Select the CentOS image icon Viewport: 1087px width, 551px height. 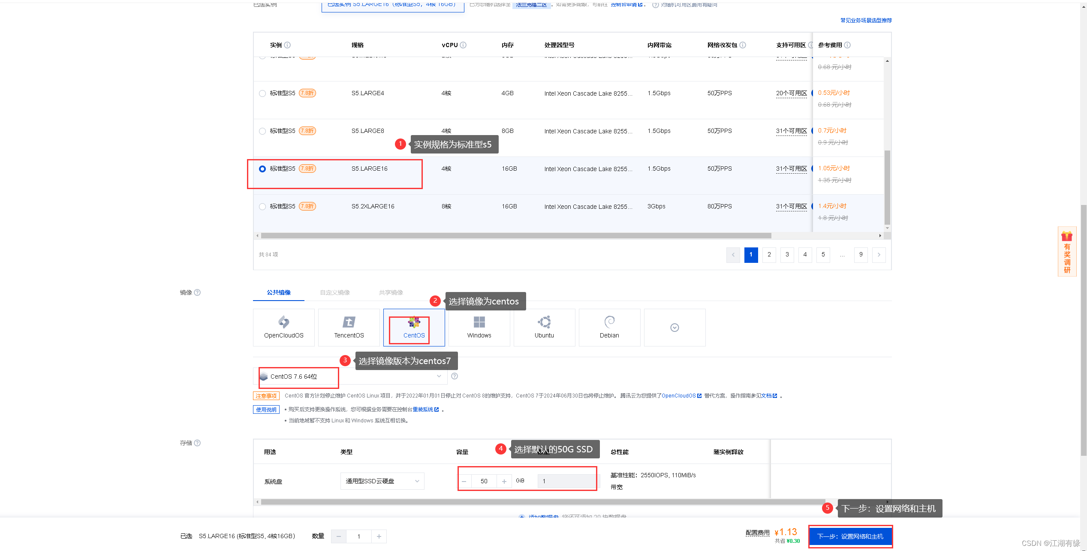pyautogui.click(x=413, y=327)
